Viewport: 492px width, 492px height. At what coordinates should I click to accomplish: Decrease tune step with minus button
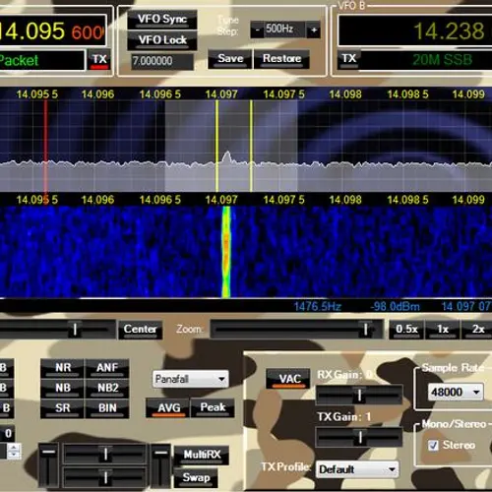[x=257, y=31]
